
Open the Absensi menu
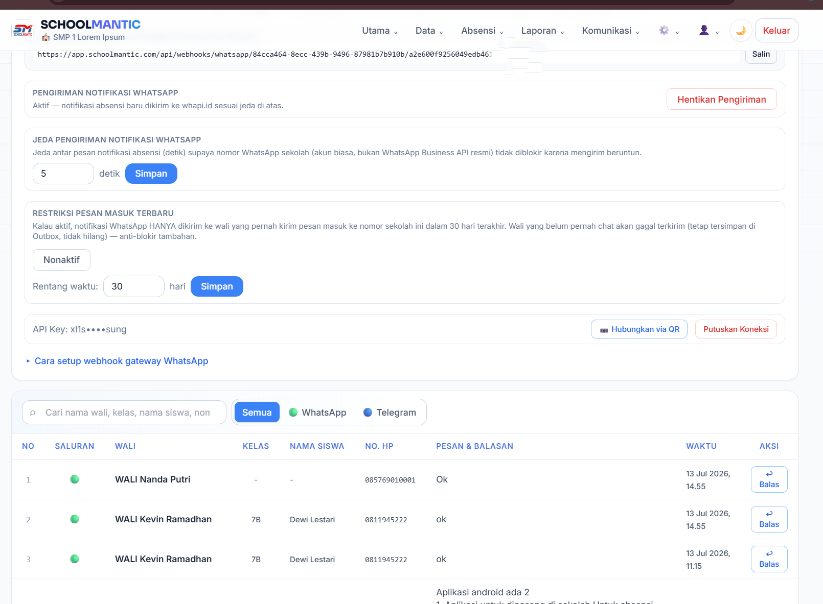pyautogui.click(x=482, y=31)
